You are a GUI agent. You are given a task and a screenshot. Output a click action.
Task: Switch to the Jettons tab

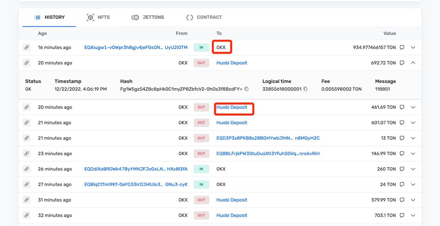(148, 17)
